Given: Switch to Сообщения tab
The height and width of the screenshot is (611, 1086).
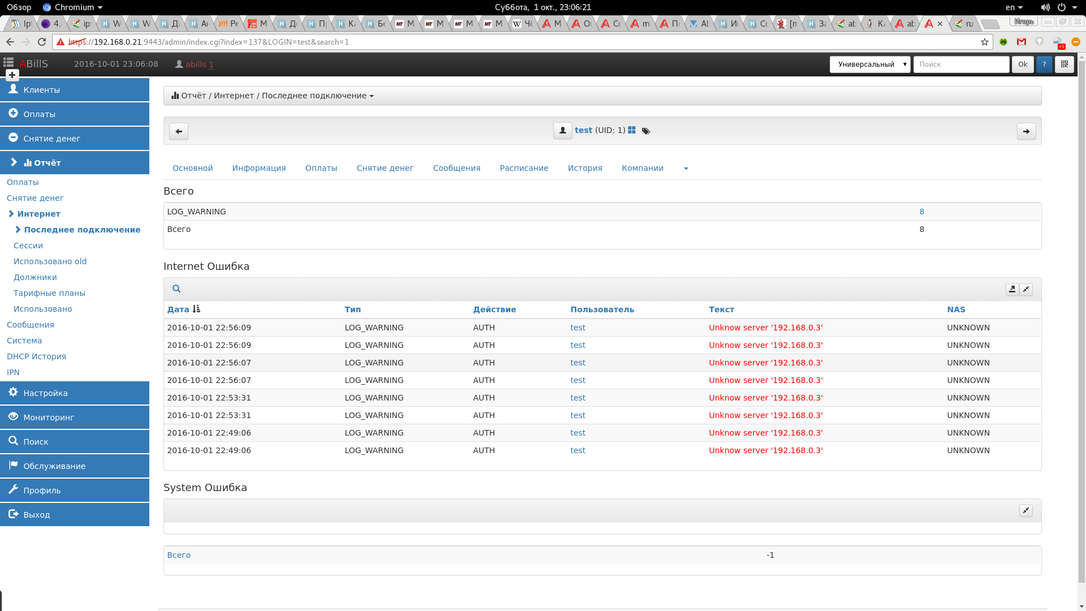Looking at the screenshot, I should [x=456, y=168].
